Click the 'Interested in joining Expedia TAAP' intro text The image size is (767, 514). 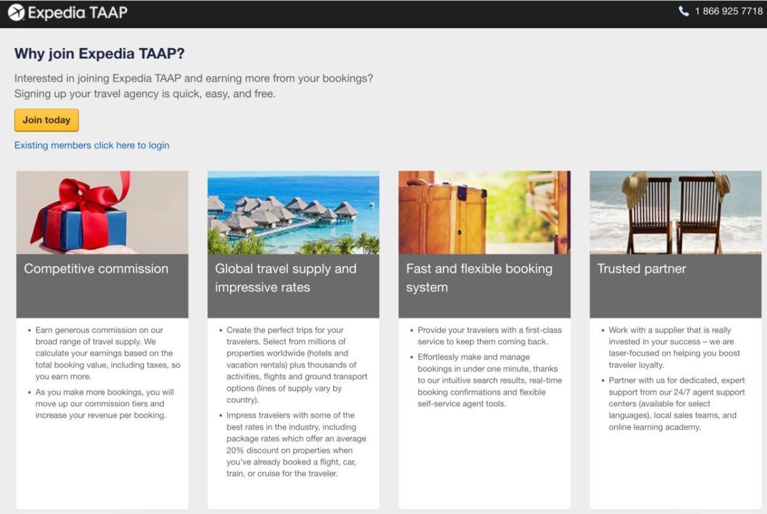click(194, 79)
